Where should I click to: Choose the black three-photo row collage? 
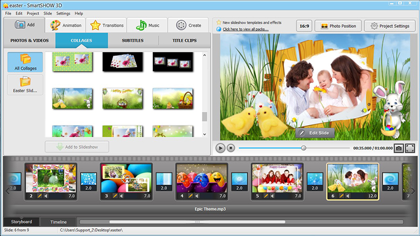tap(173, 61)
